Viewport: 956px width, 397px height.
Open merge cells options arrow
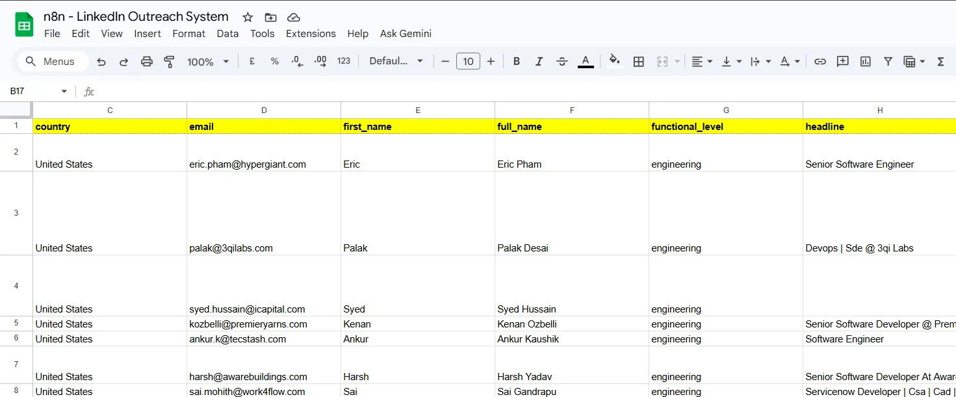[x=677, y=62]
